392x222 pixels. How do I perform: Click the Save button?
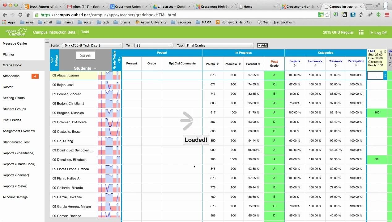(x=85, y=55)
